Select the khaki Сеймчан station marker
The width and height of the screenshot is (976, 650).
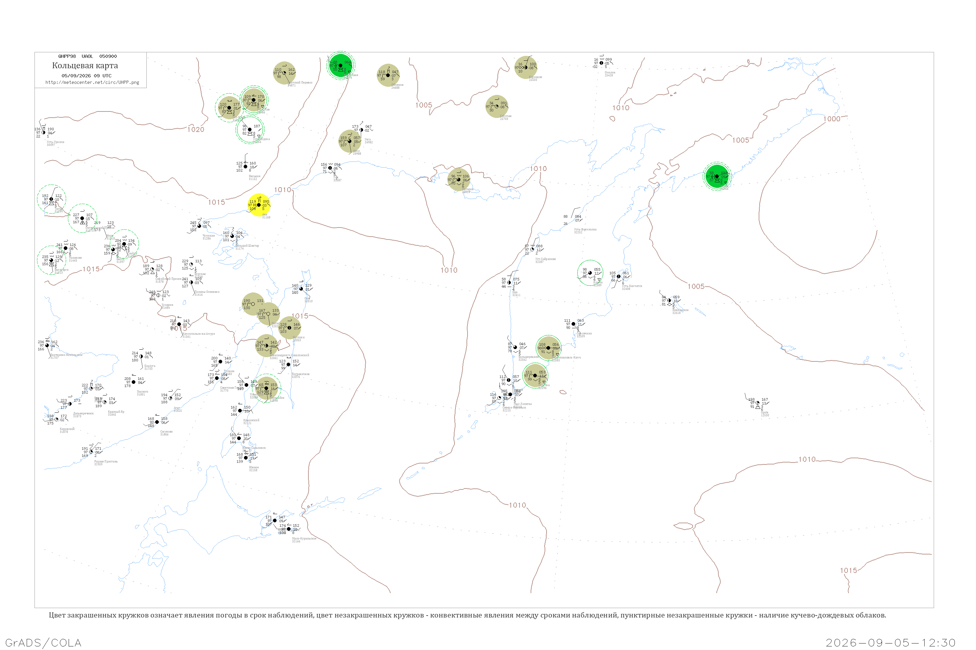(x=497, y=107)
